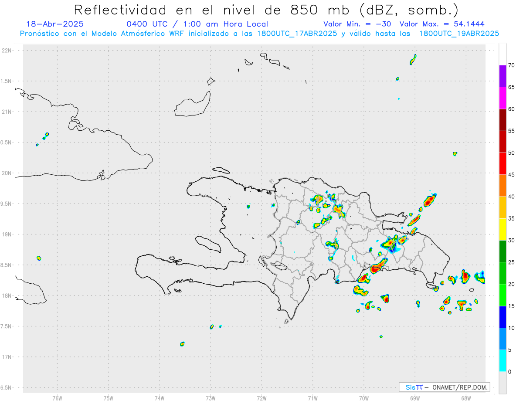Click the 'SisTT - ONAMET/REP.DOM.' credit box
Screen dimensions: 523x404
(x=444, y=387)
